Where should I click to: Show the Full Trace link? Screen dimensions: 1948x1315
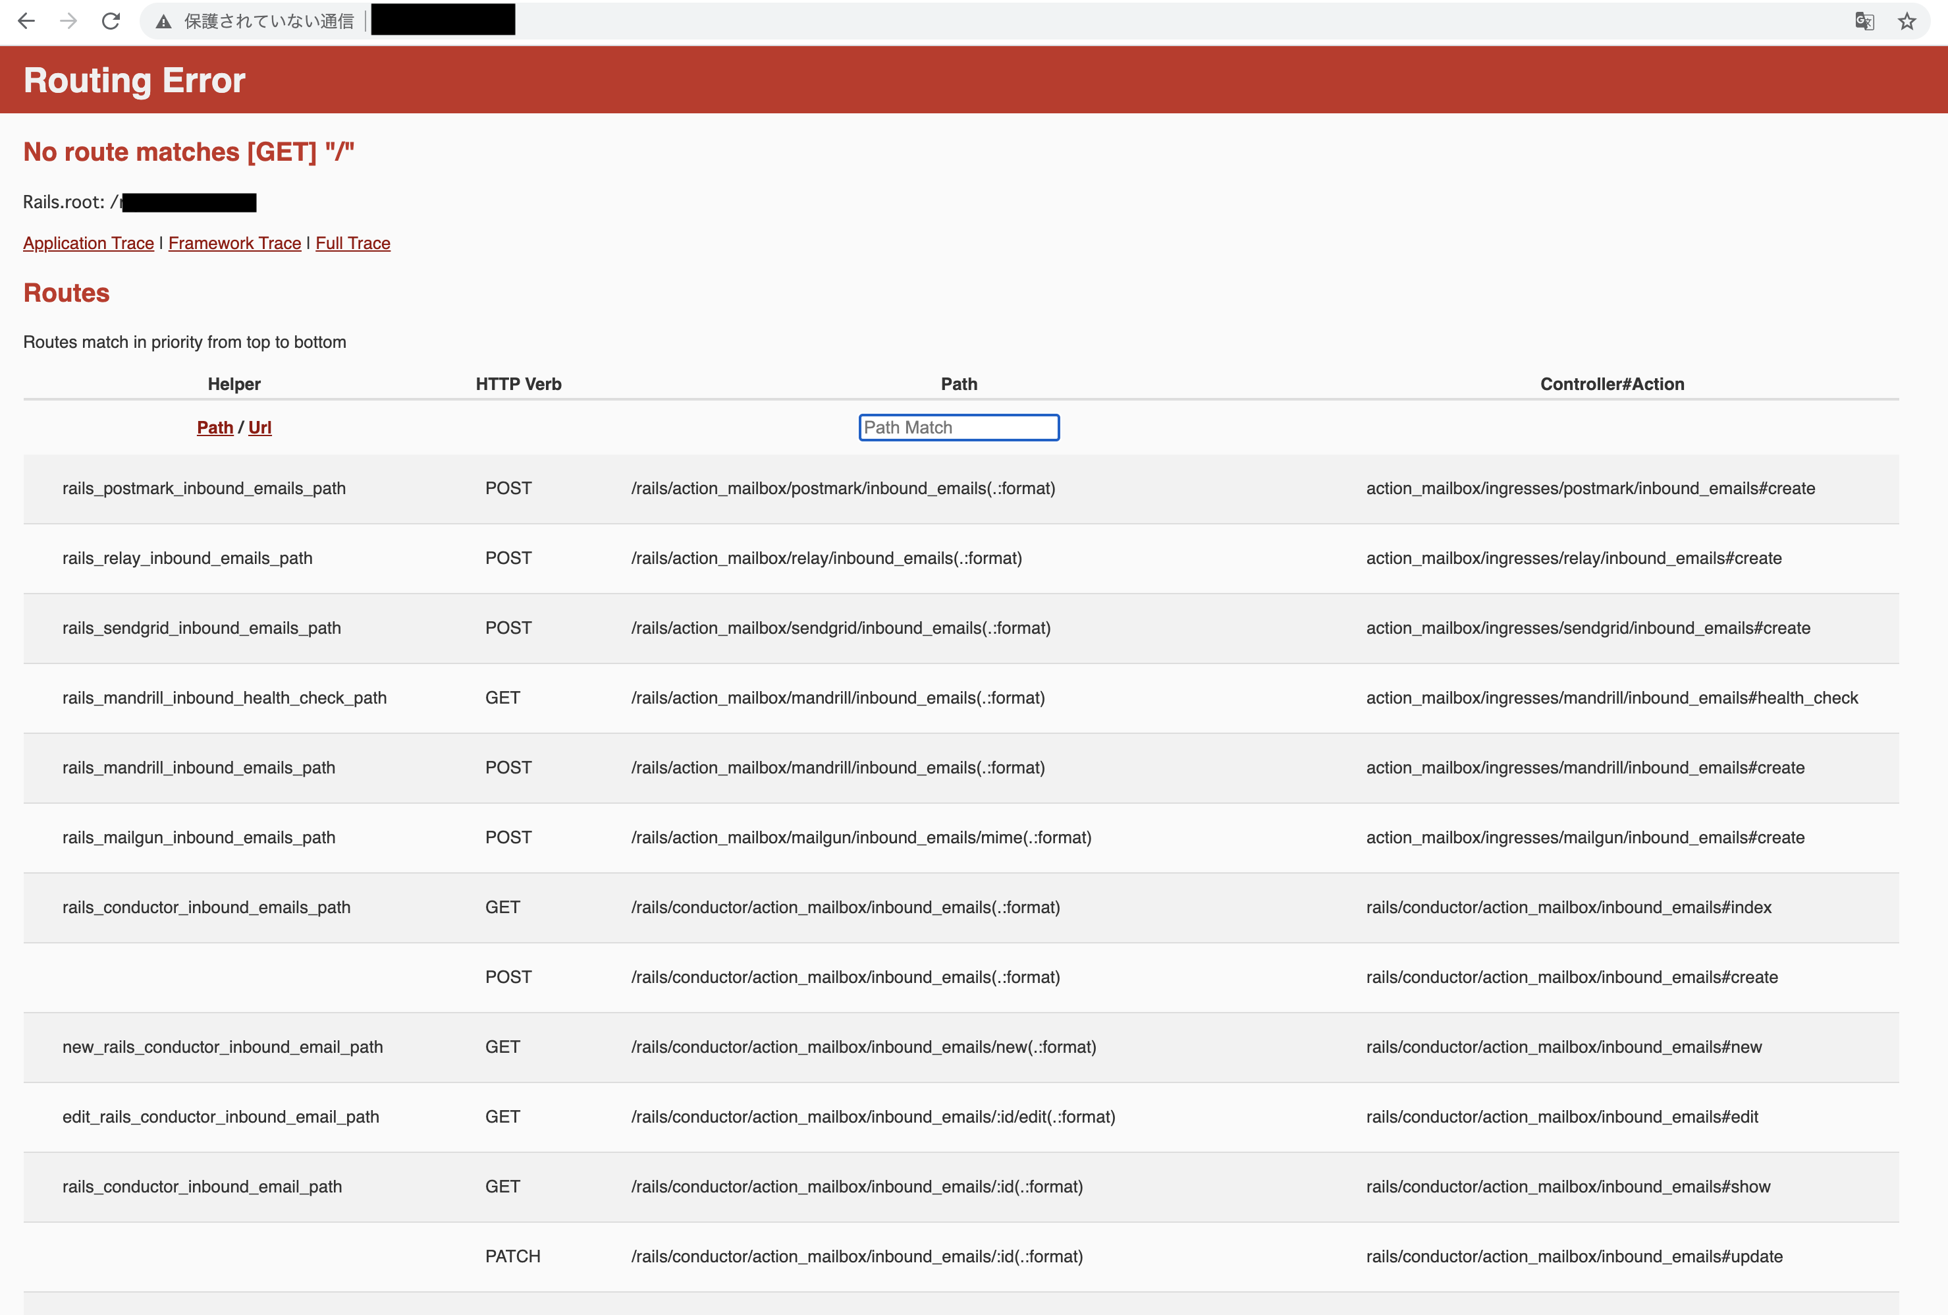point(352,243)
